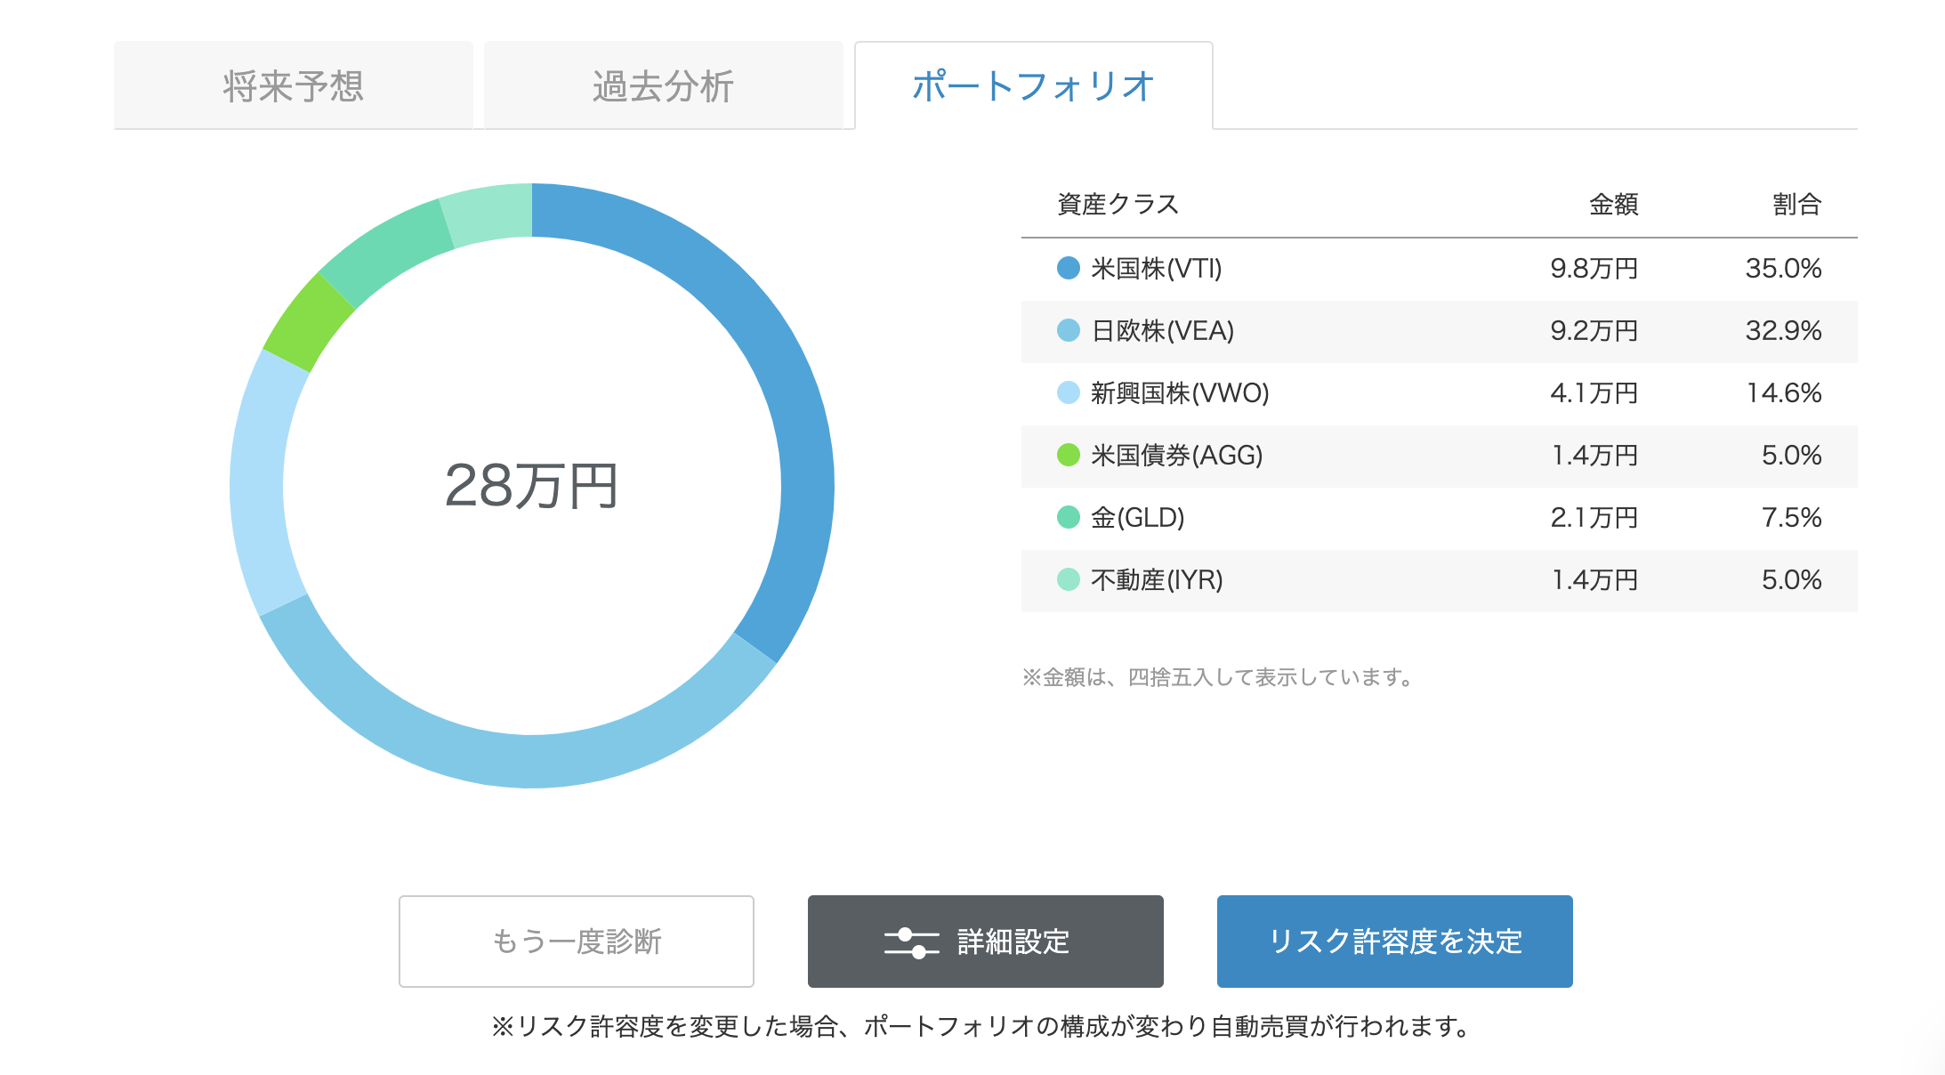Click the 米国株(VTI) asset name
The width and height of the screenshot is (1945, 1075).
(1157, 268)
